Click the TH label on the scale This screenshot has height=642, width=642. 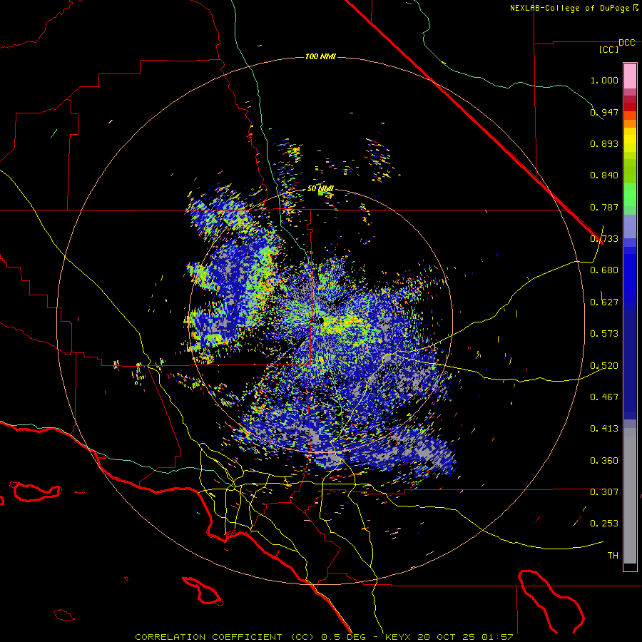click(x=613, y=556)
